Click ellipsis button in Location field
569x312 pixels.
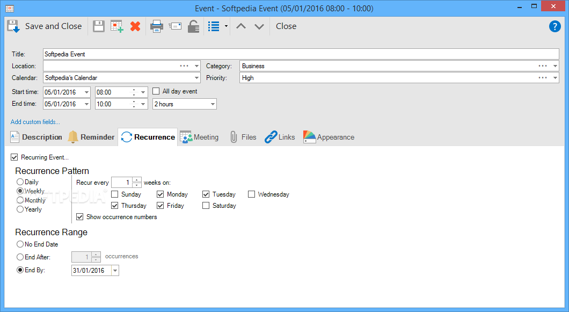184,66
